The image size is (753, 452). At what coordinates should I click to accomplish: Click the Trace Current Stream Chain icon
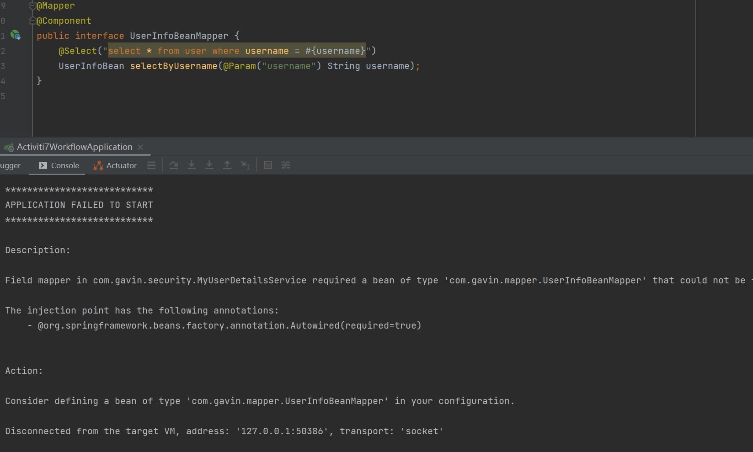[x=286, y=165]
